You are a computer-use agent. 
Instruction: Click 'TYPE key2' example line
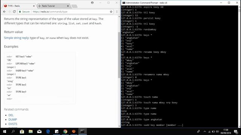click(x=21, y=85)
